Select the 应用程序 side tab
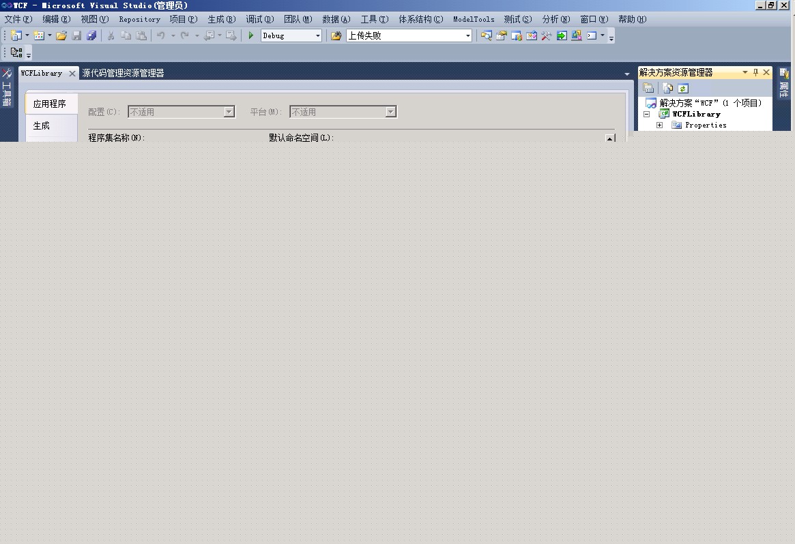Viewport: 795px width, 544px height. tap(50, 104)
